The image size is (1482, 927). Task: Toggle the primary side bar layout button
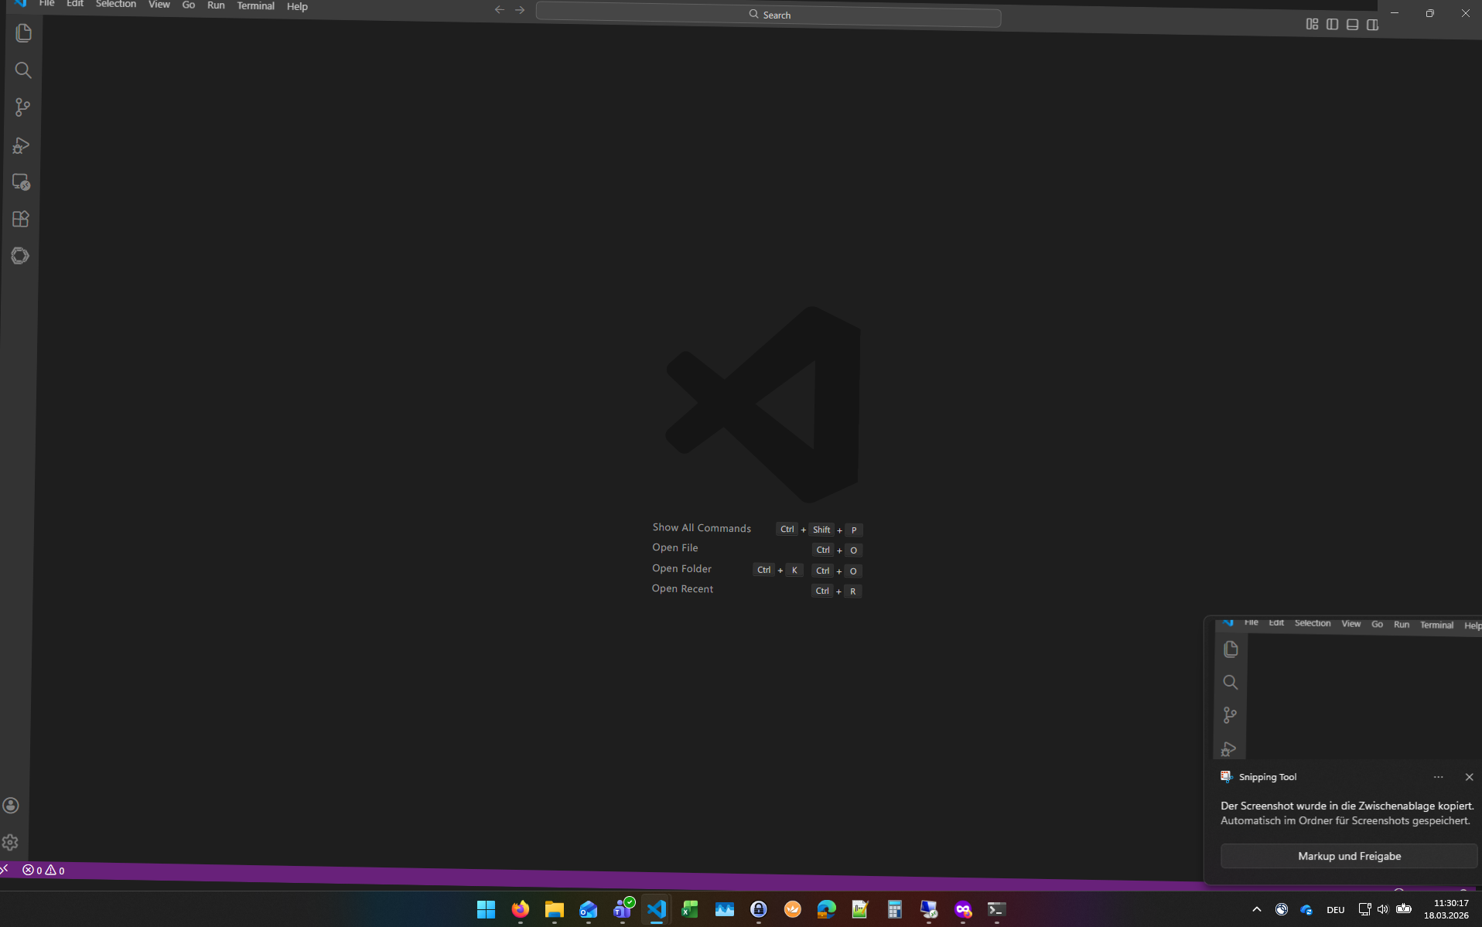[1332, 25]
